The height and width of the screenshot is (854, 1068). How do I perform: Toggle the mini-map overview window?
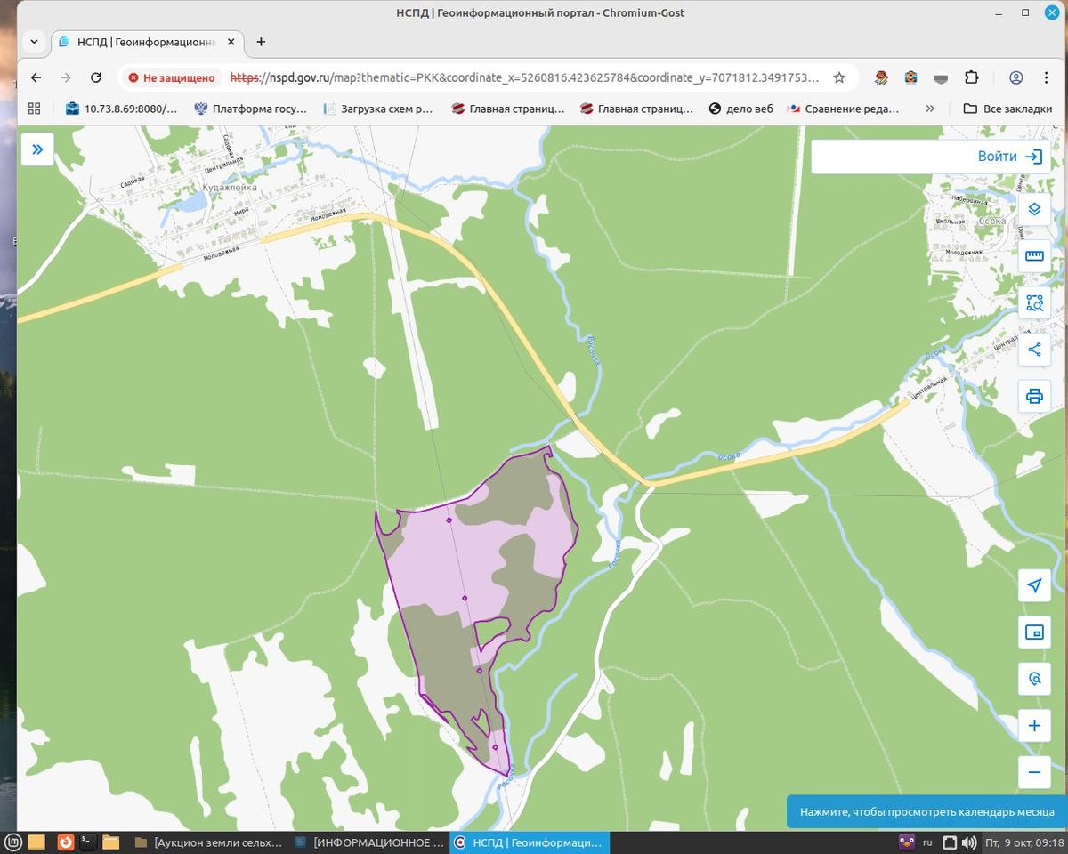point(1034,632)
